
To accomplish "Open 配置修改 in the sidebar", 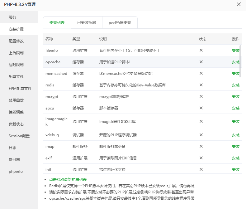I will point(19,41).
